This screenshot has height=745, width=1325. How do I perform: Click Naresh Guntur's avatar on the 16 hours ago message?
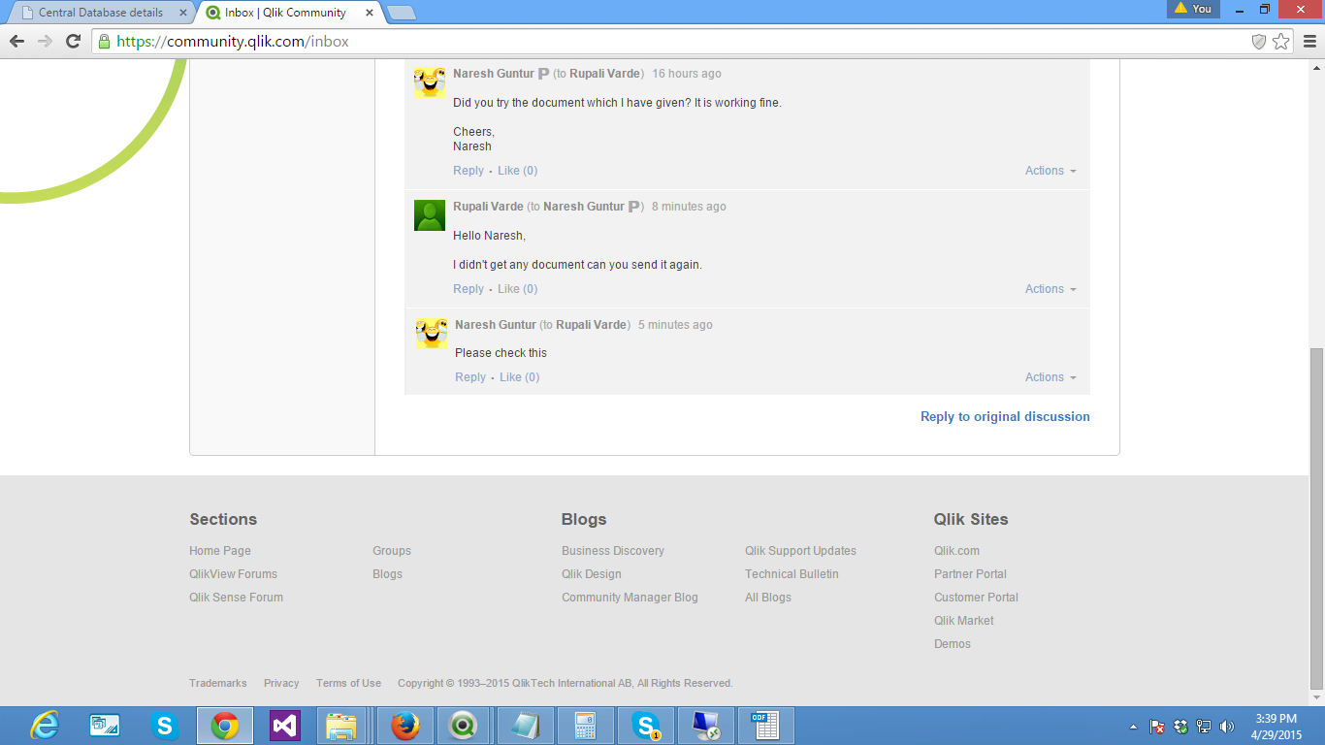click(x=430, y=82)
